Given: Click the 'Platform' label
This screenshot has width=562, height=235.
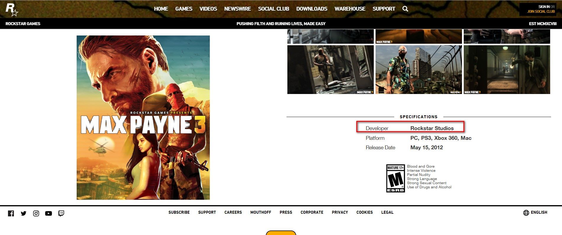Looking at the screenshot, I should click(375, 138).
